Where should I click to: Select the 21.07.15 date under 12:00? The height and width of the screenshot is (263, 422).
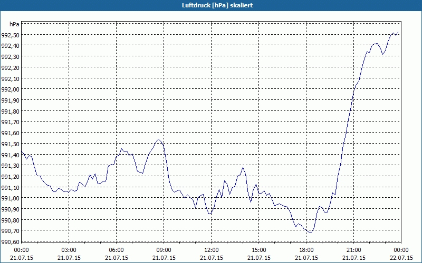pyautogui.click(x=212, y=258)
